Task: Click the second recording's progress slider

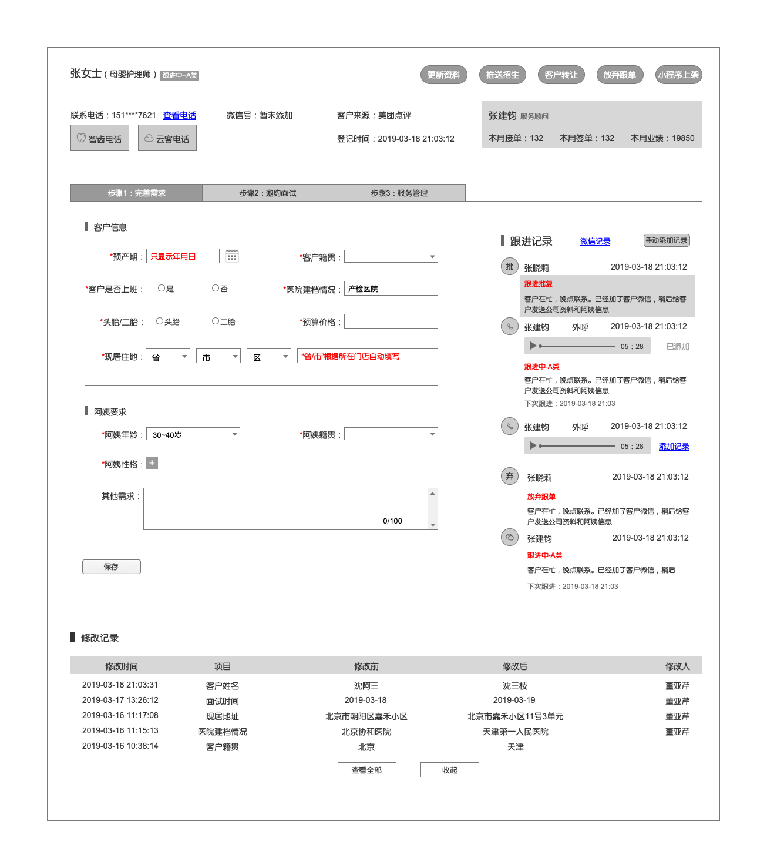Action: (577, 446)
